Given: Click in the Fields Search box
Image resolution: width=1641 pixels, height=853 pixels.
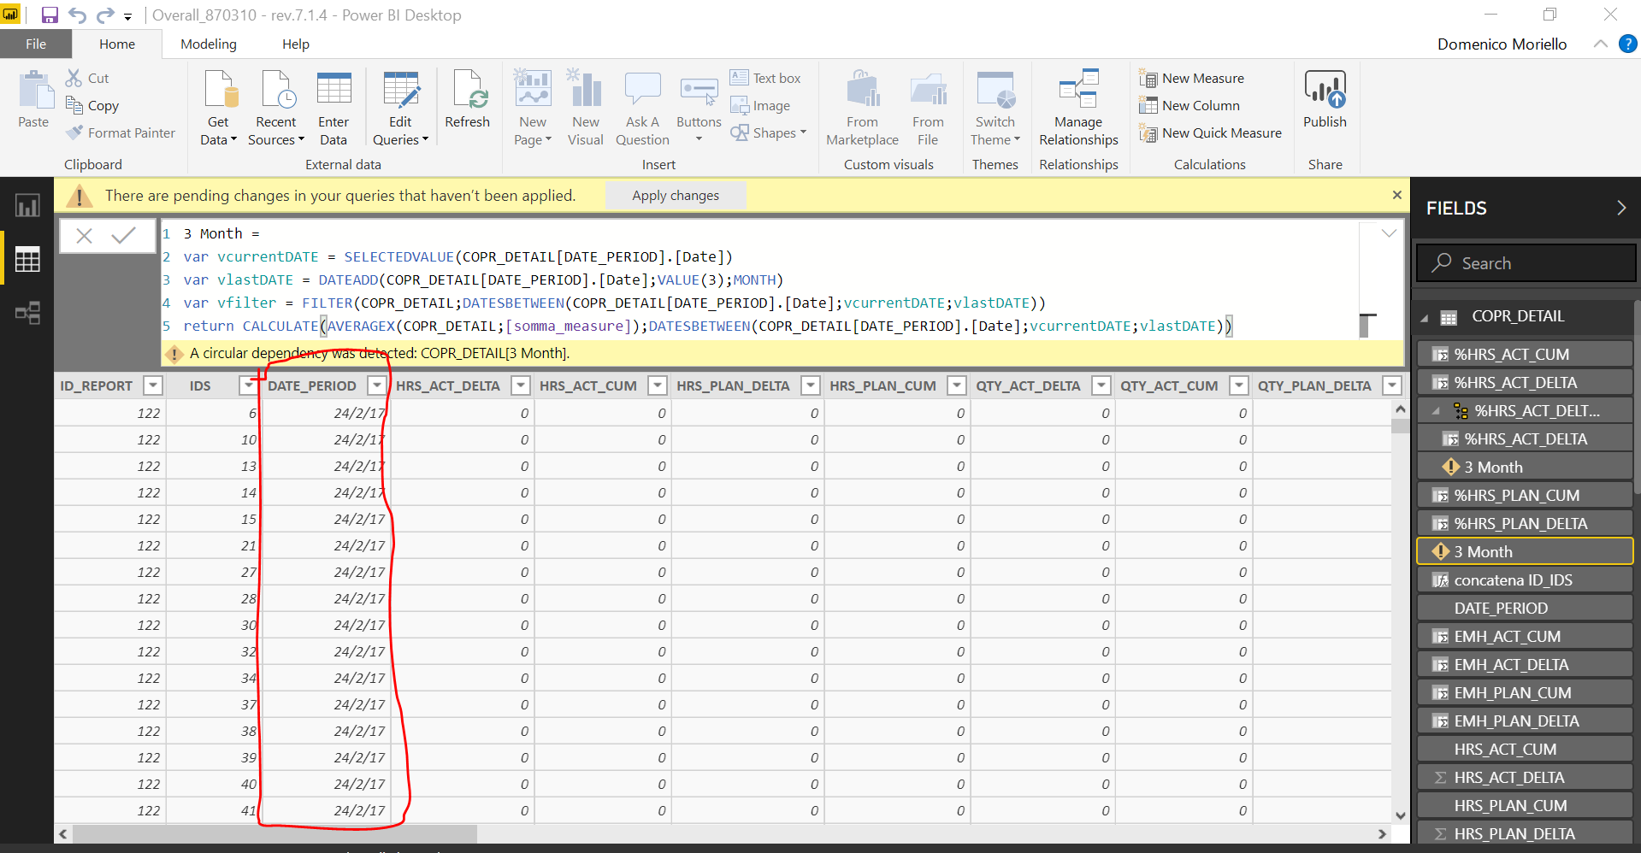Looking at the screenshot, I should [x=1526, y=263].
